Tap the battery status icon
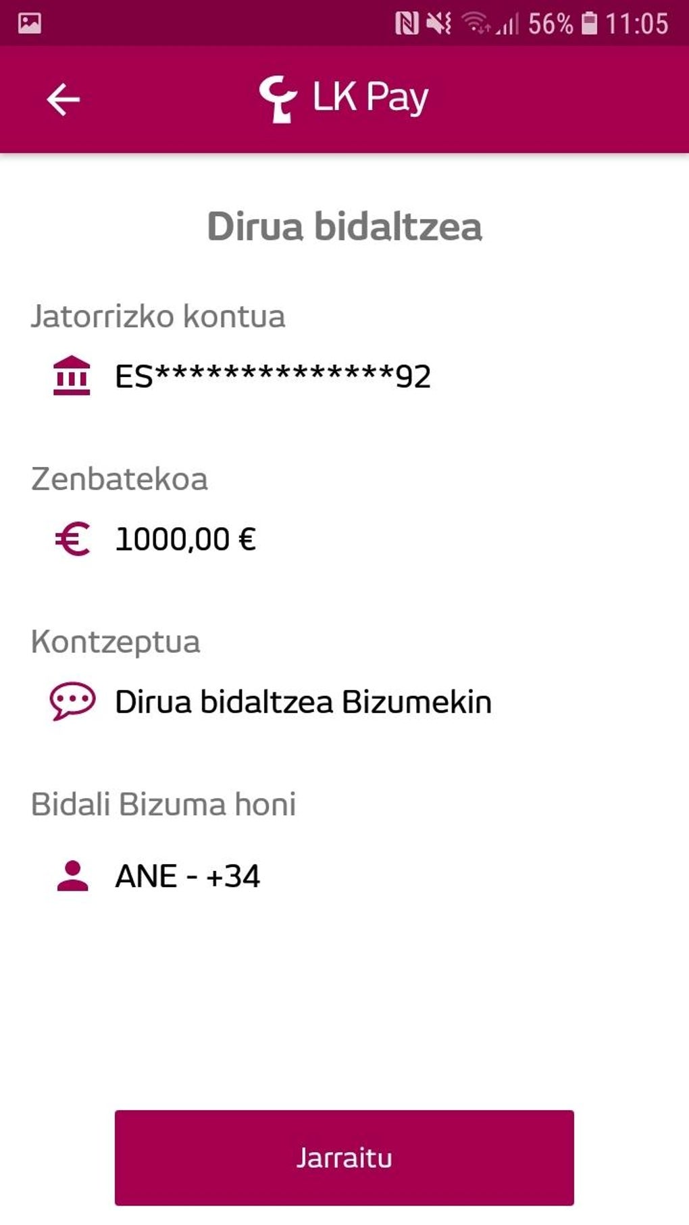 (590, 24)
